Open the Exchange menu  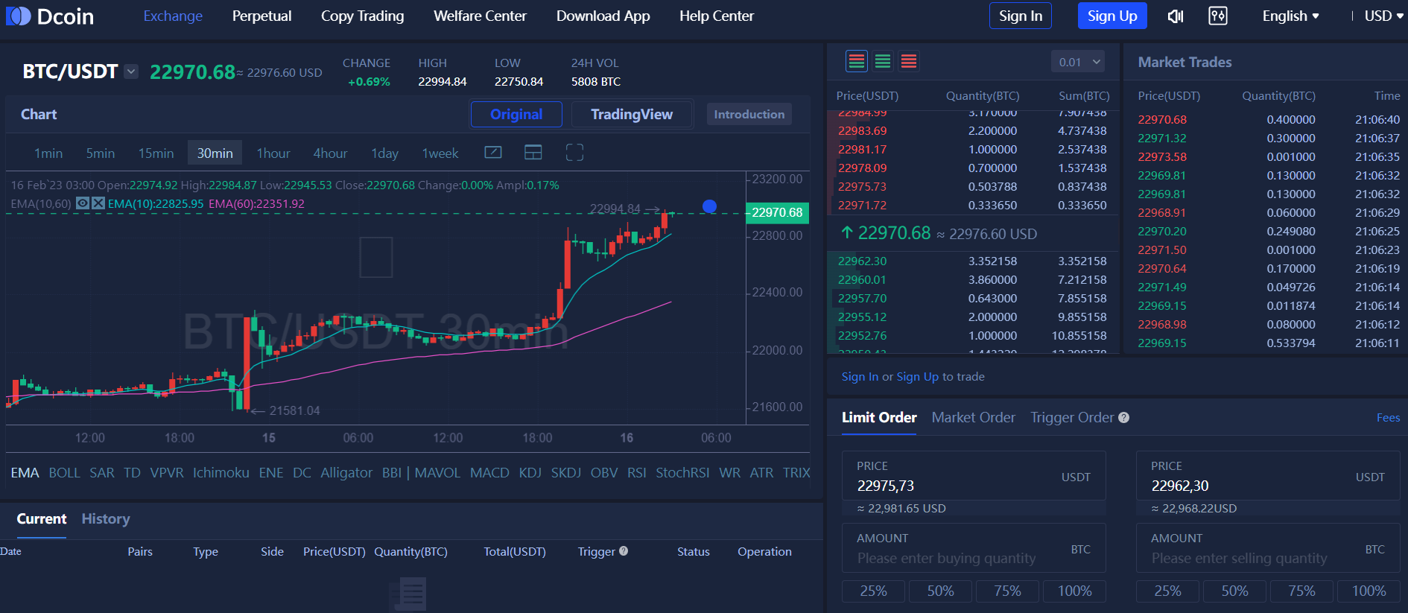click(x=173, y=16)
